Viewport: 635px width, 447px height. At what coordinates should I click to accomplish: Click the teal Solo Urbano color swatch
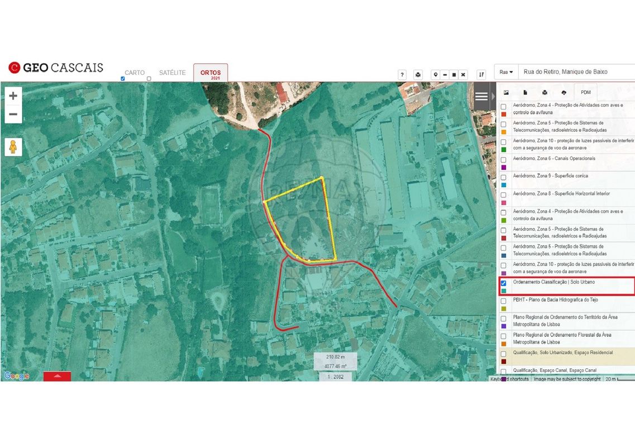[503, 291]
